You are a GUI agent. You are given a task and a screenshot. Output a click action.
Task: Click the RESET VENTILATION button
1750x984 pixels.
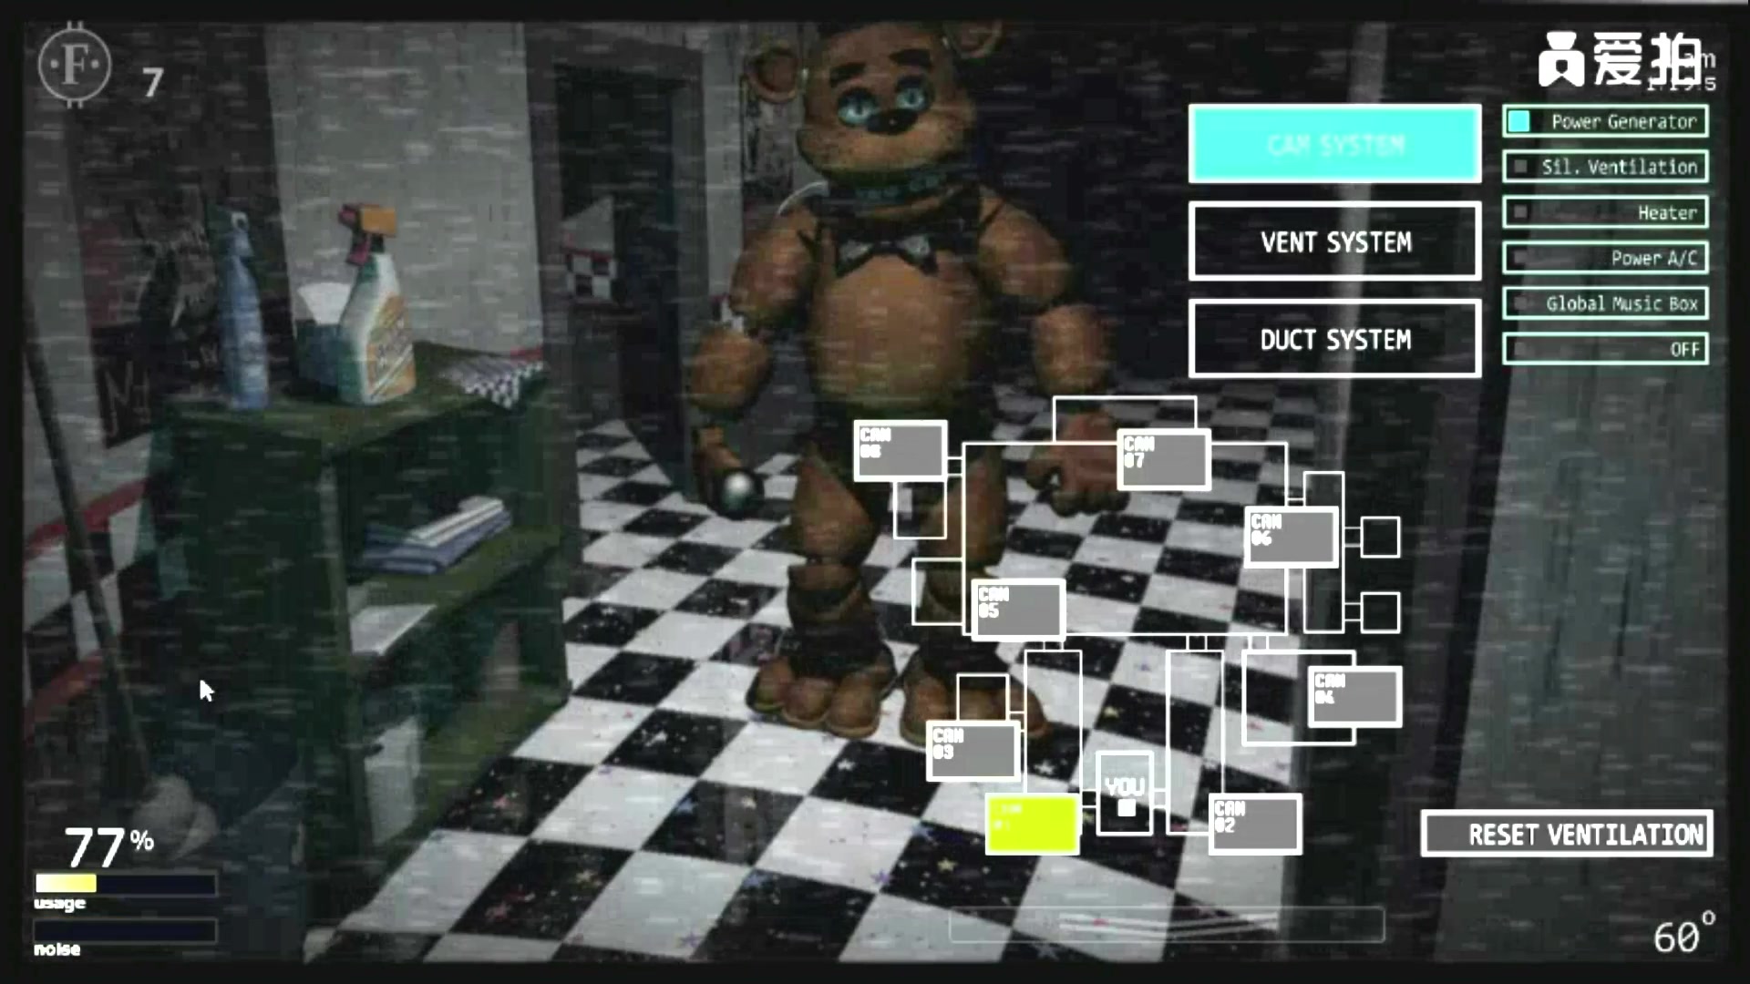click(x=1570, y=834)
